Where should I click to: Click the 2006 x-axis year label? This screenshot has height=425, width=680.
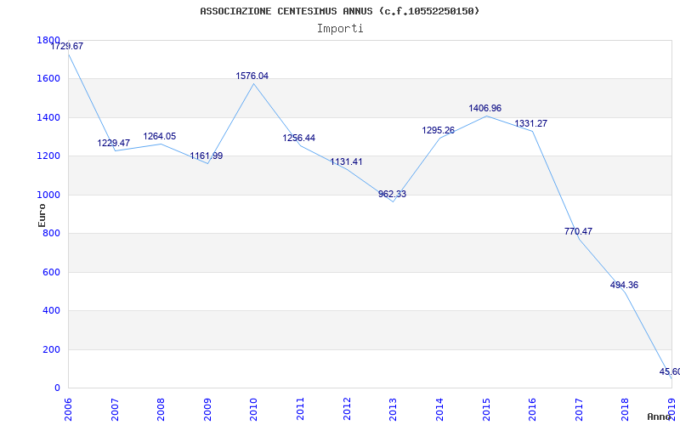[x=68, y=410]
